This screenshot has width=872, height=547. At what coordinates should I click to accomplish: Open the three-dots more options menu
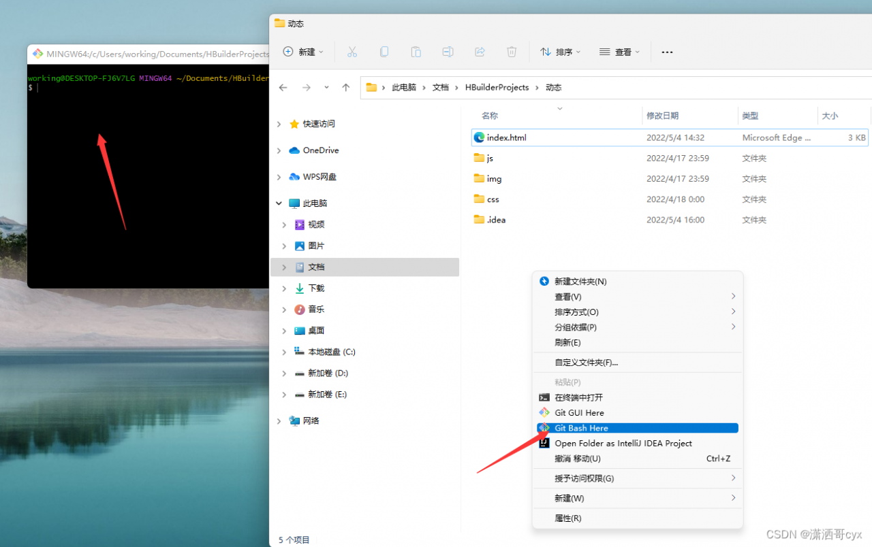[667, 52]
